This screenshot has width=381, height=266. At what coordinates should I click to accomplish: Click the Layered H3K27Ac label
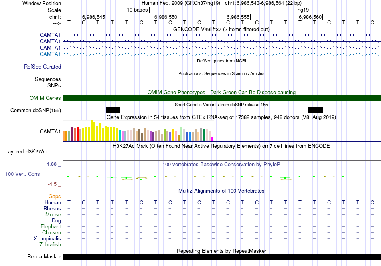(x=26, y=152)
